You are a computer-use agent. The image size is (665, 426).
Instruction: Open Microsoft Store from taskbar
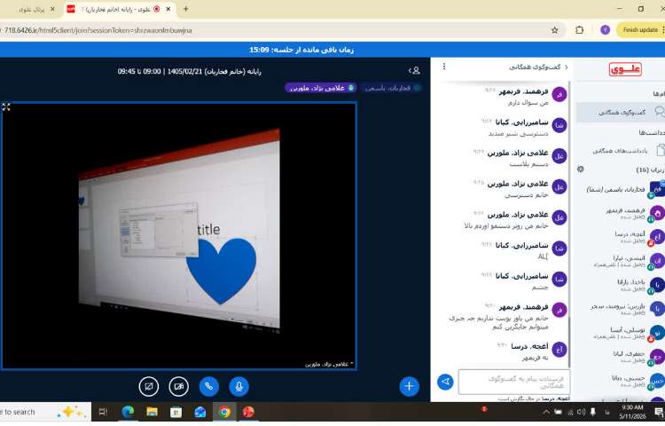176,412
